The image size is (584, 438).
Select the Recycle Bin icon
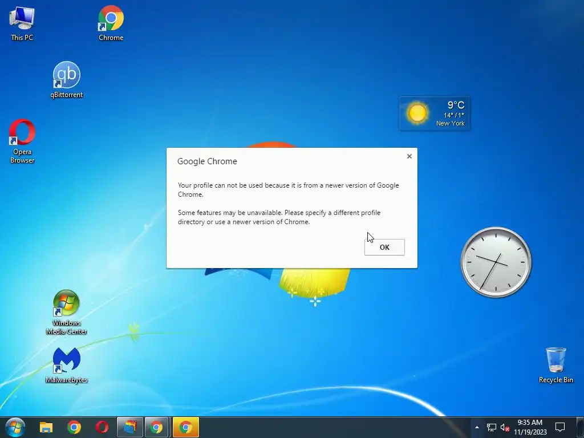[555, 366]
